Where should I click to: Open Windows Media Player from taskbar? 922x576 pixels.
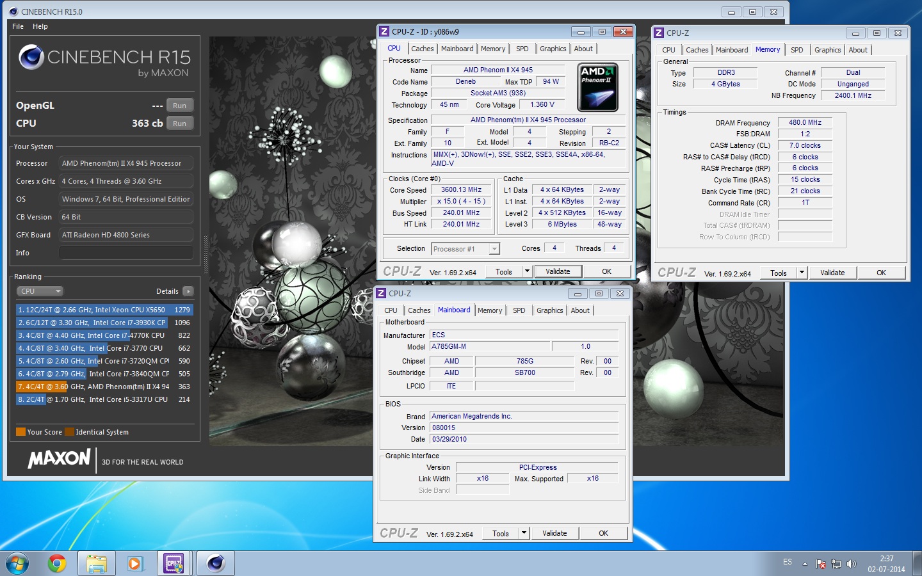click(134, 563)
